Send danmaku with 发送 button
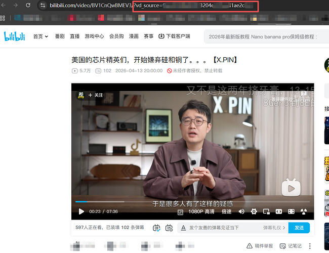The height and width of the screenshot is (253, 329). [299, 228]
